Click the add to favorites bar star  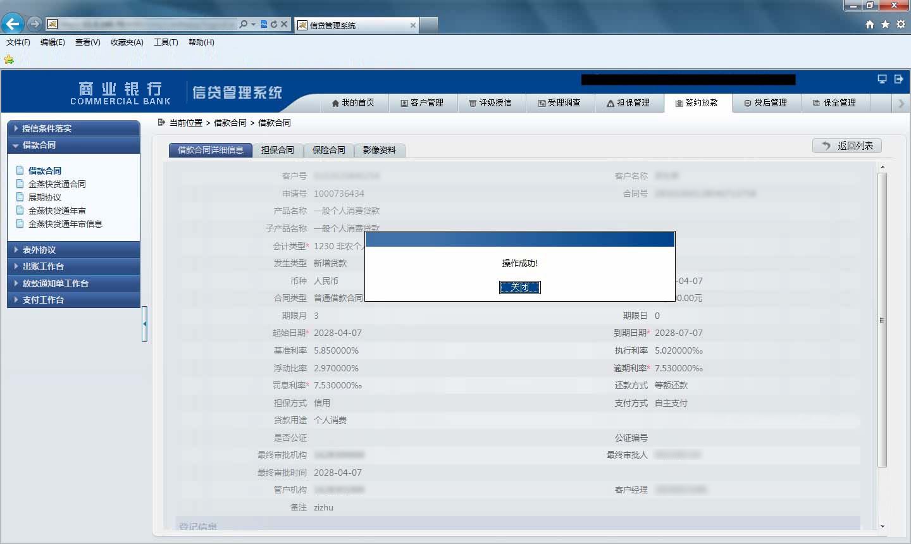pyautogui.click(x=9, y=59)
